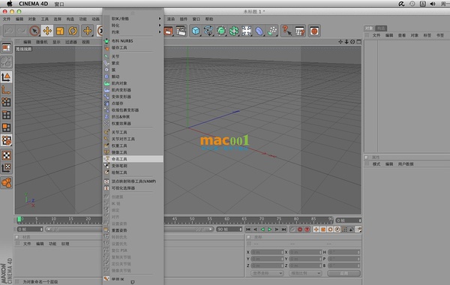Click the Undo arrow icon
Viewport: 450px width, 285px height.
pos(8,31)
